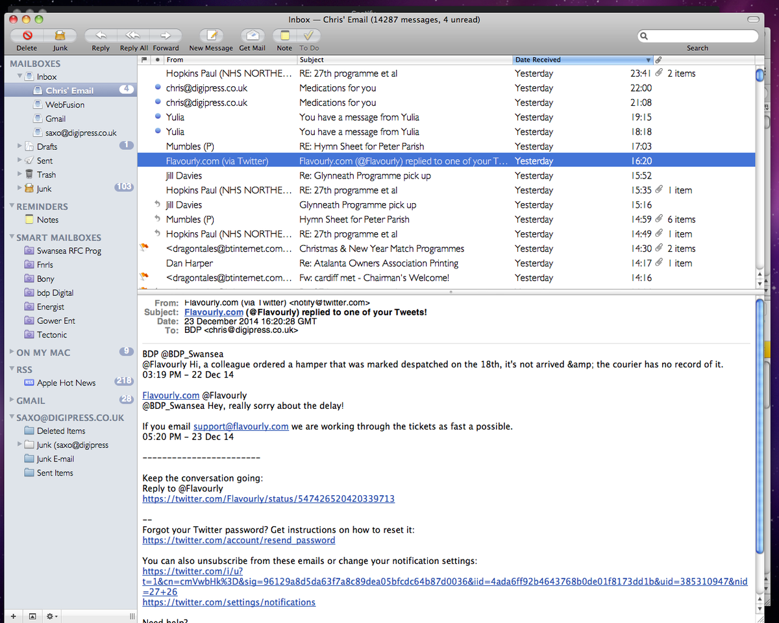Open the Bony smart mailbox
Screen dimensions: 779x623
coord(45,279)
